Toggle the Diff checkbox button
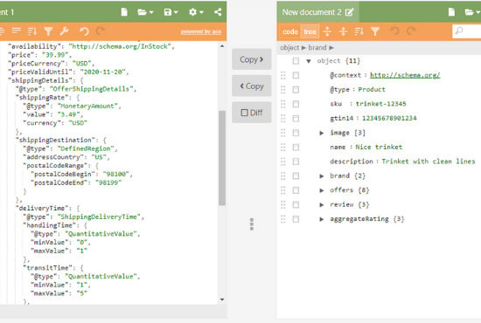The width and height of the screenshot is (481, 323). pos(252,113)
